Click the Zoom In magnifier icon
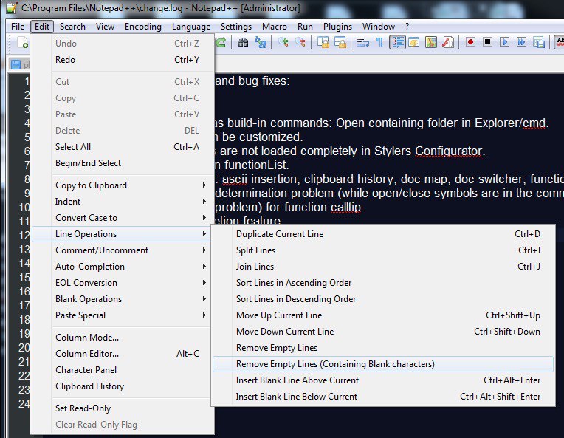Image resolution: width=564 pixels, height=438 pixels. (x=283, y=42)
